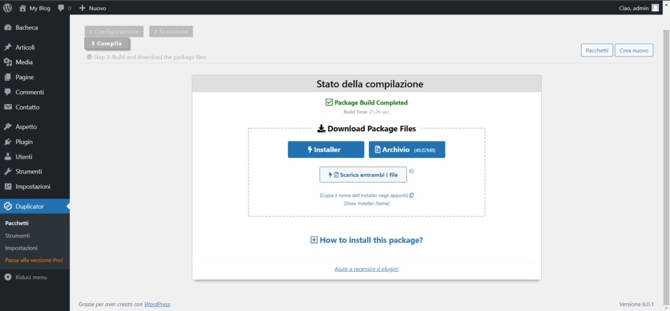The image size is (670, 311).
Task: Click the admin avatar icon
Action: pyautogui.click(x=656, y=8)
